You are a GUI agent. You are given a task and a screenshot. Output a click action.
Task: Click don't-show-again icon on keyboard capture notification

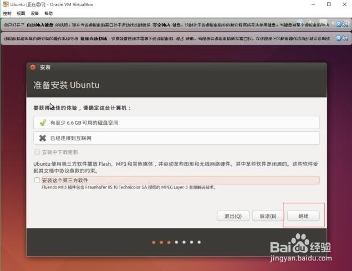pyautogui.click(x=345, y=24)
